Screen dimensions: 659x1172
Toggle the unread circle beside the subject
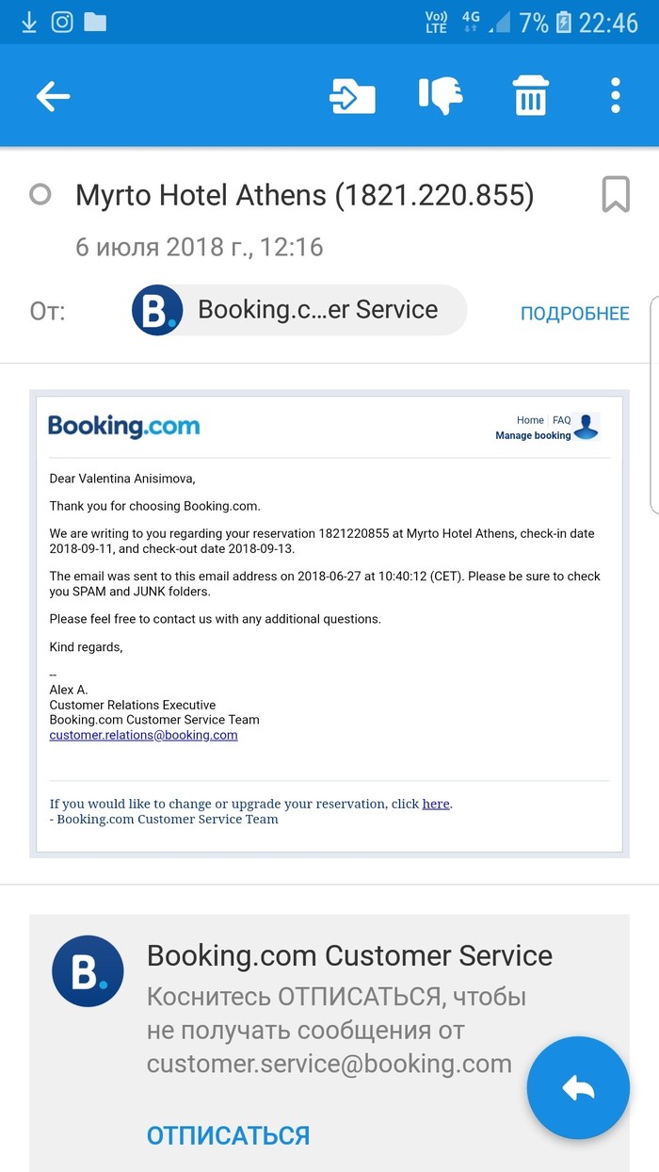click(x=40, y=195)
